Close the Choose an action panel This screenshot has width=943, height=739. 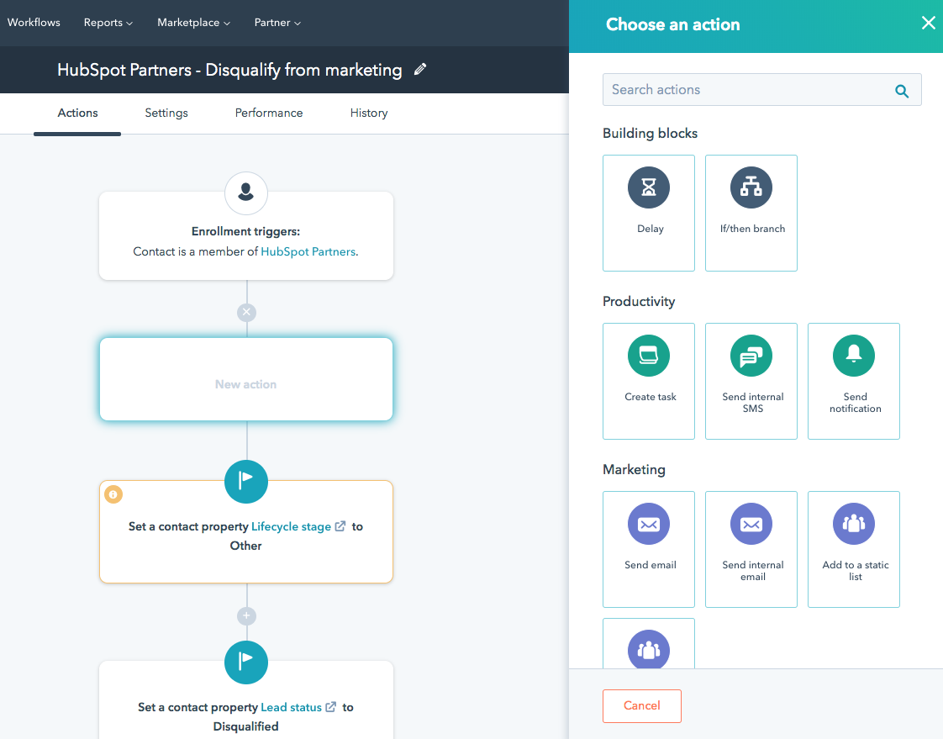[x=928, y=23]
